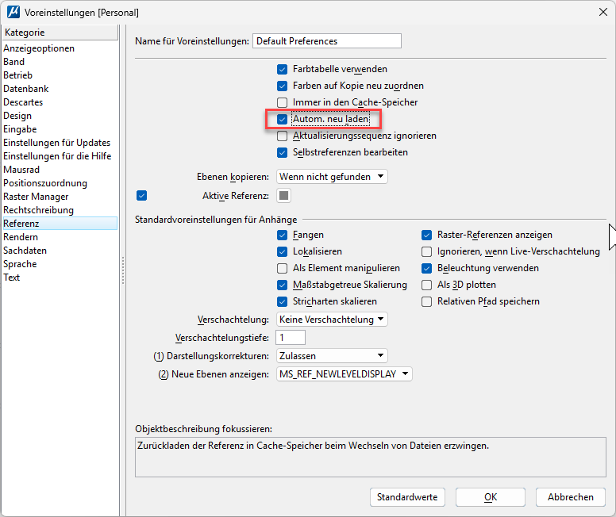Viewport: 616px width, 517px height.
Task: Toggle Stricharten skalieren checkbox
Action: 282,301
